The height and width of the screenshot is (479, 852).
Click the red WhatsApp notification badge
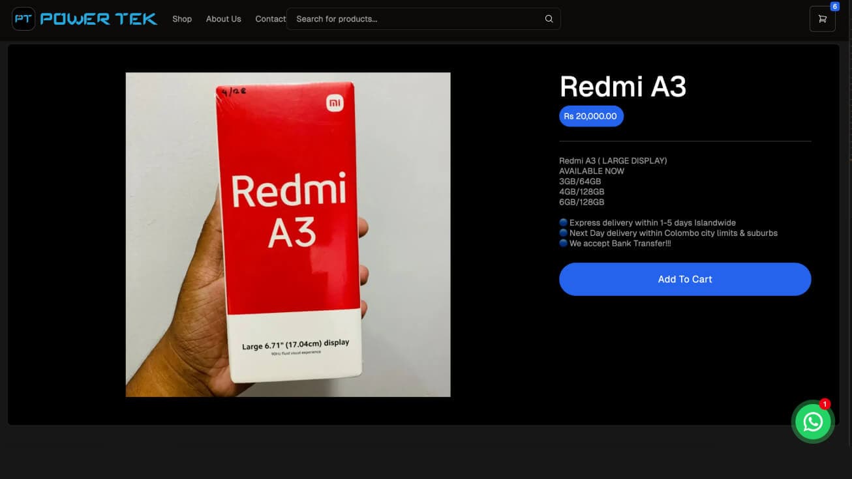825,404
